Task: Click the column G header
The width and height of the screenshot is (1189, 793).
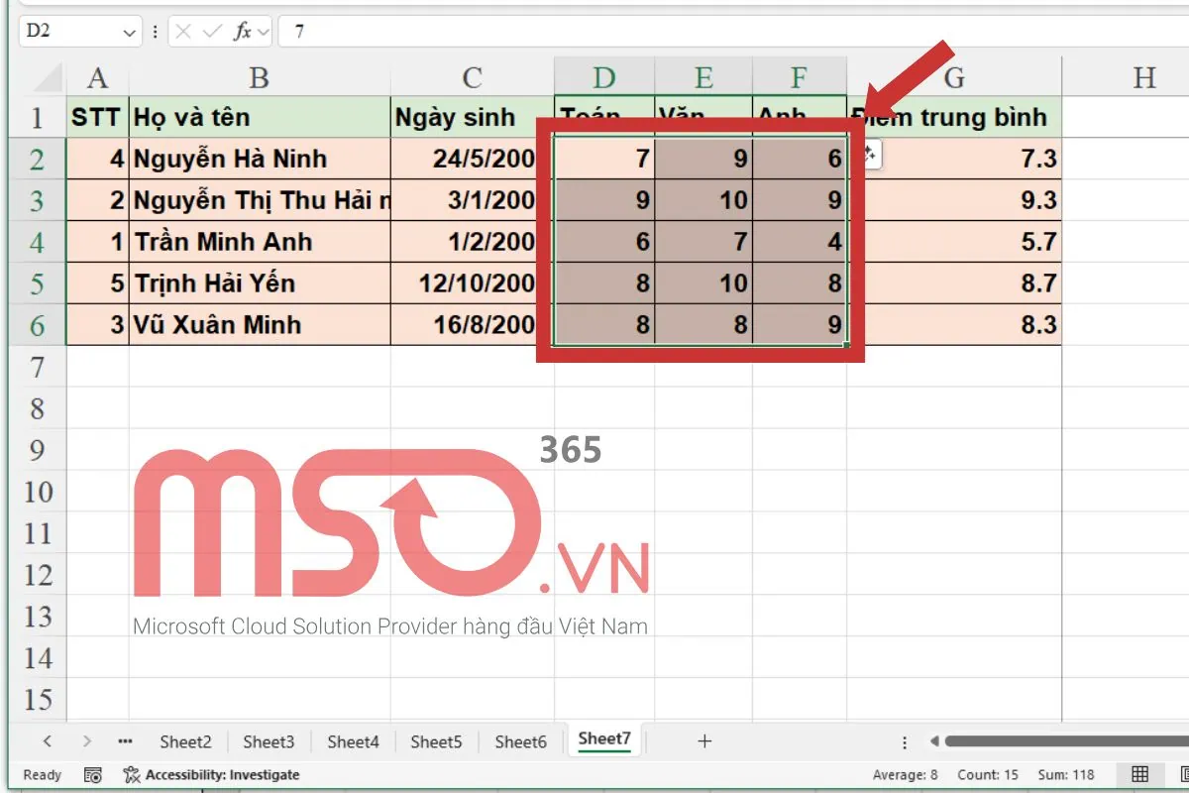Action: tap(953, 77)
